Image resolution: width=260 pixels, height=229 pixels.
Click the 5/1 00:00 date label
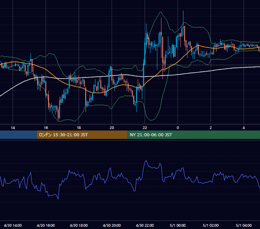point(178,225)
